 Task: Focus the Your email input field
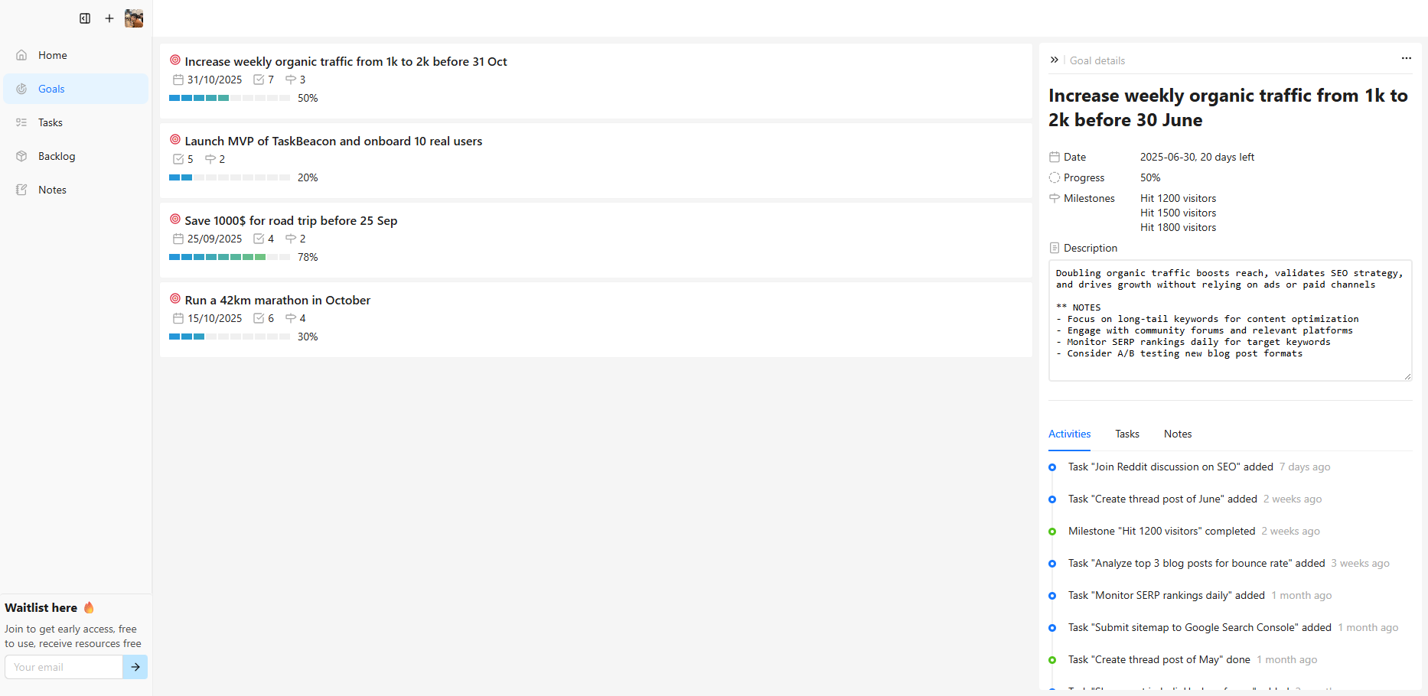coord(64,667)
